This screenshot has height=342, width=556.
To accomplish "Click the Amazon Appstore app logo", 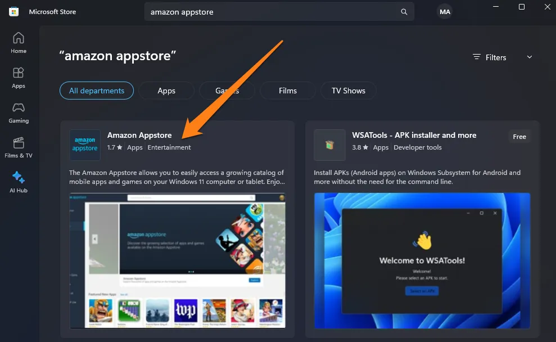I will coord(85,145).
